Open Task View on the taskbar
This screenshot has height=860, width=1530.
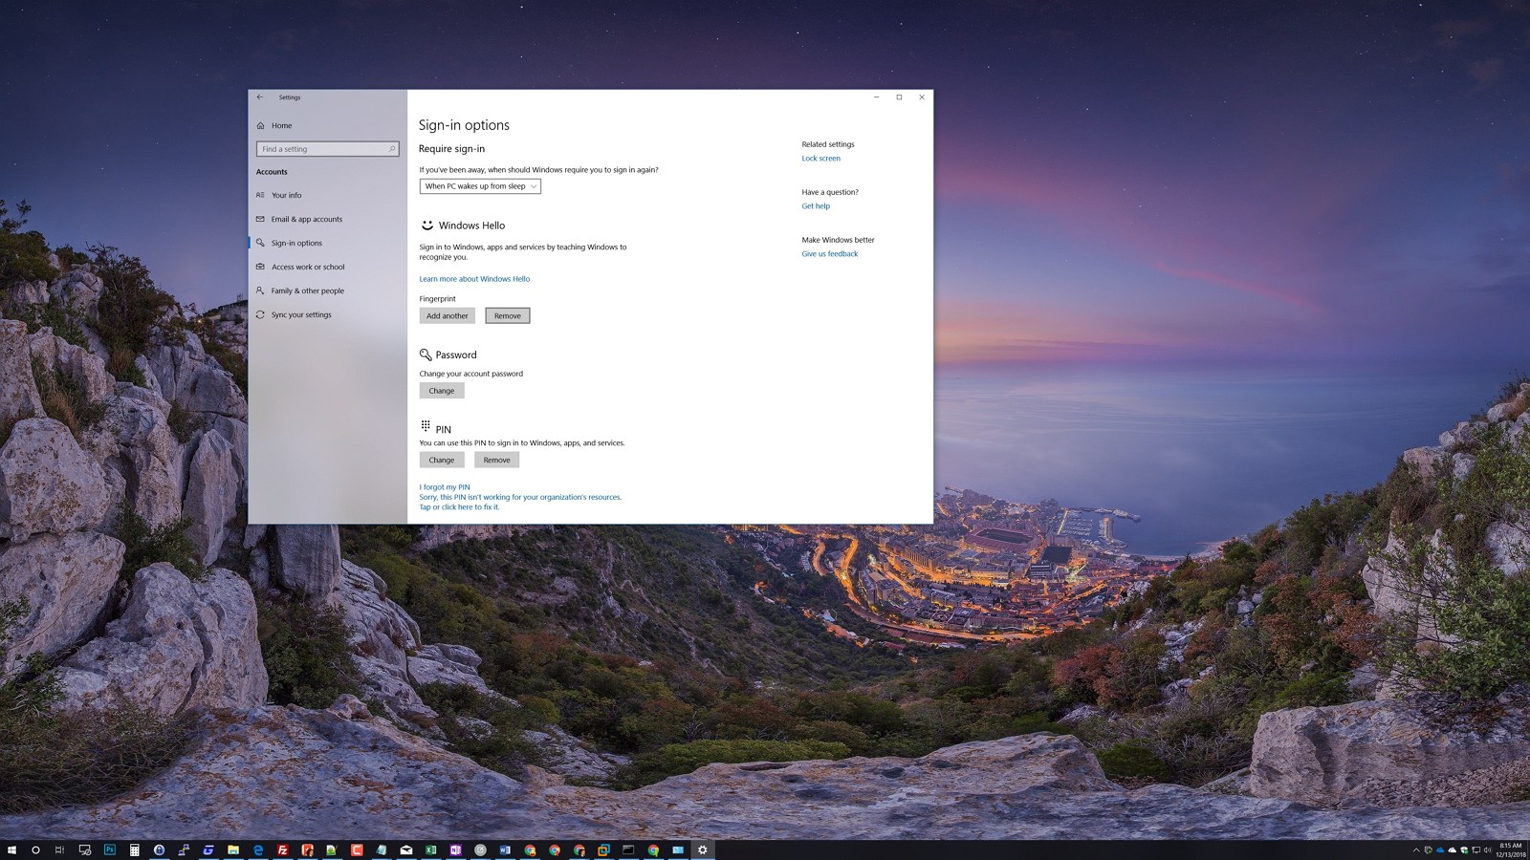pos(59,849)
